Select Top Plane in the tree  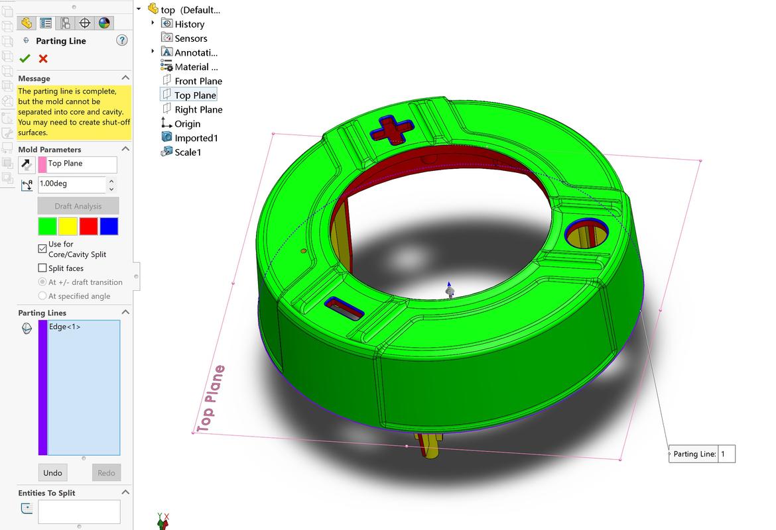(x=195, y=95)
